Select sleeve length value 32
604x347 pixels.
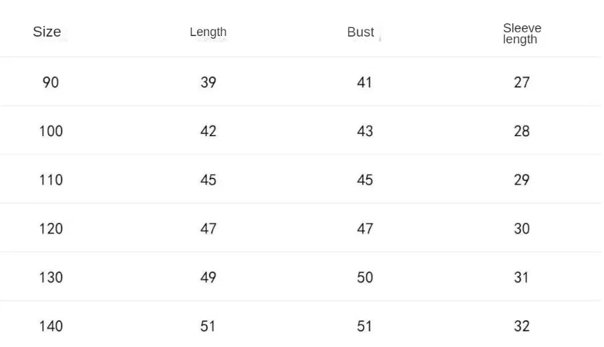pos(522,326)
